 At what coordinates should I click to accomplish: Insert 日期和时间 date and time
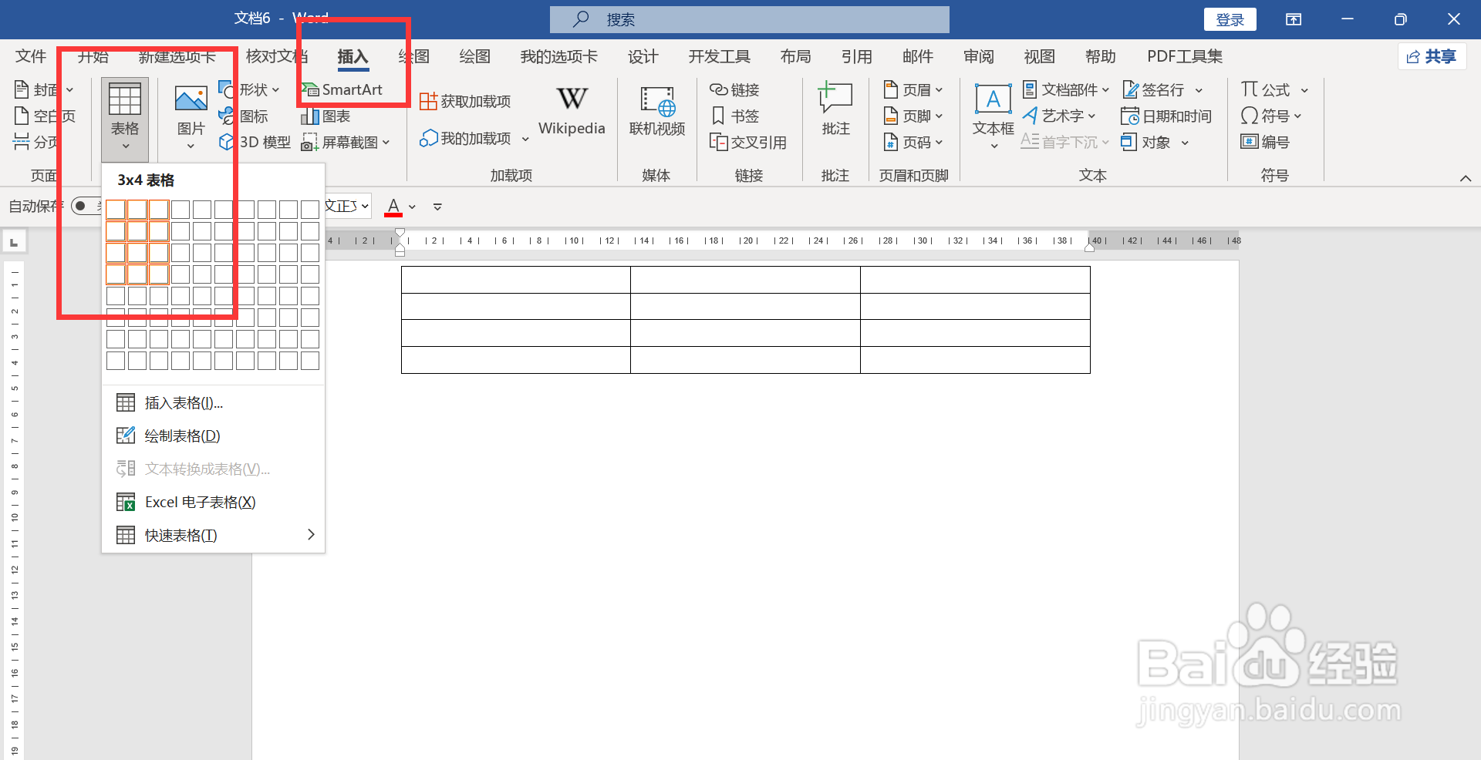pyautogui.click(x=1166, y=116)
